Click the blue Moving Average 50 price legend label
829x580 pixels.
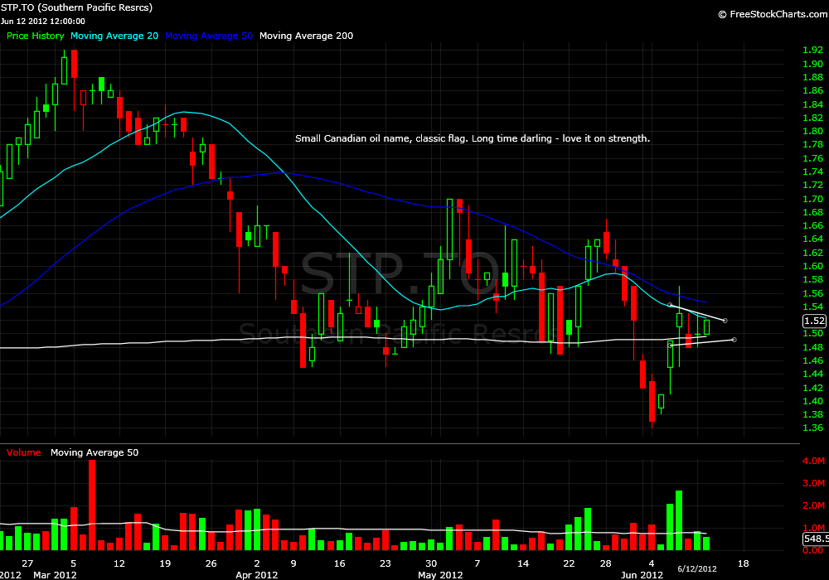pyautogui.click(x=209, y=36)
